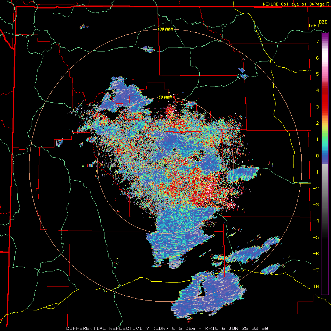Click the KRIW station identifier in caption
This screenshot has height=331, width=331.
click(x=211, y=328)
